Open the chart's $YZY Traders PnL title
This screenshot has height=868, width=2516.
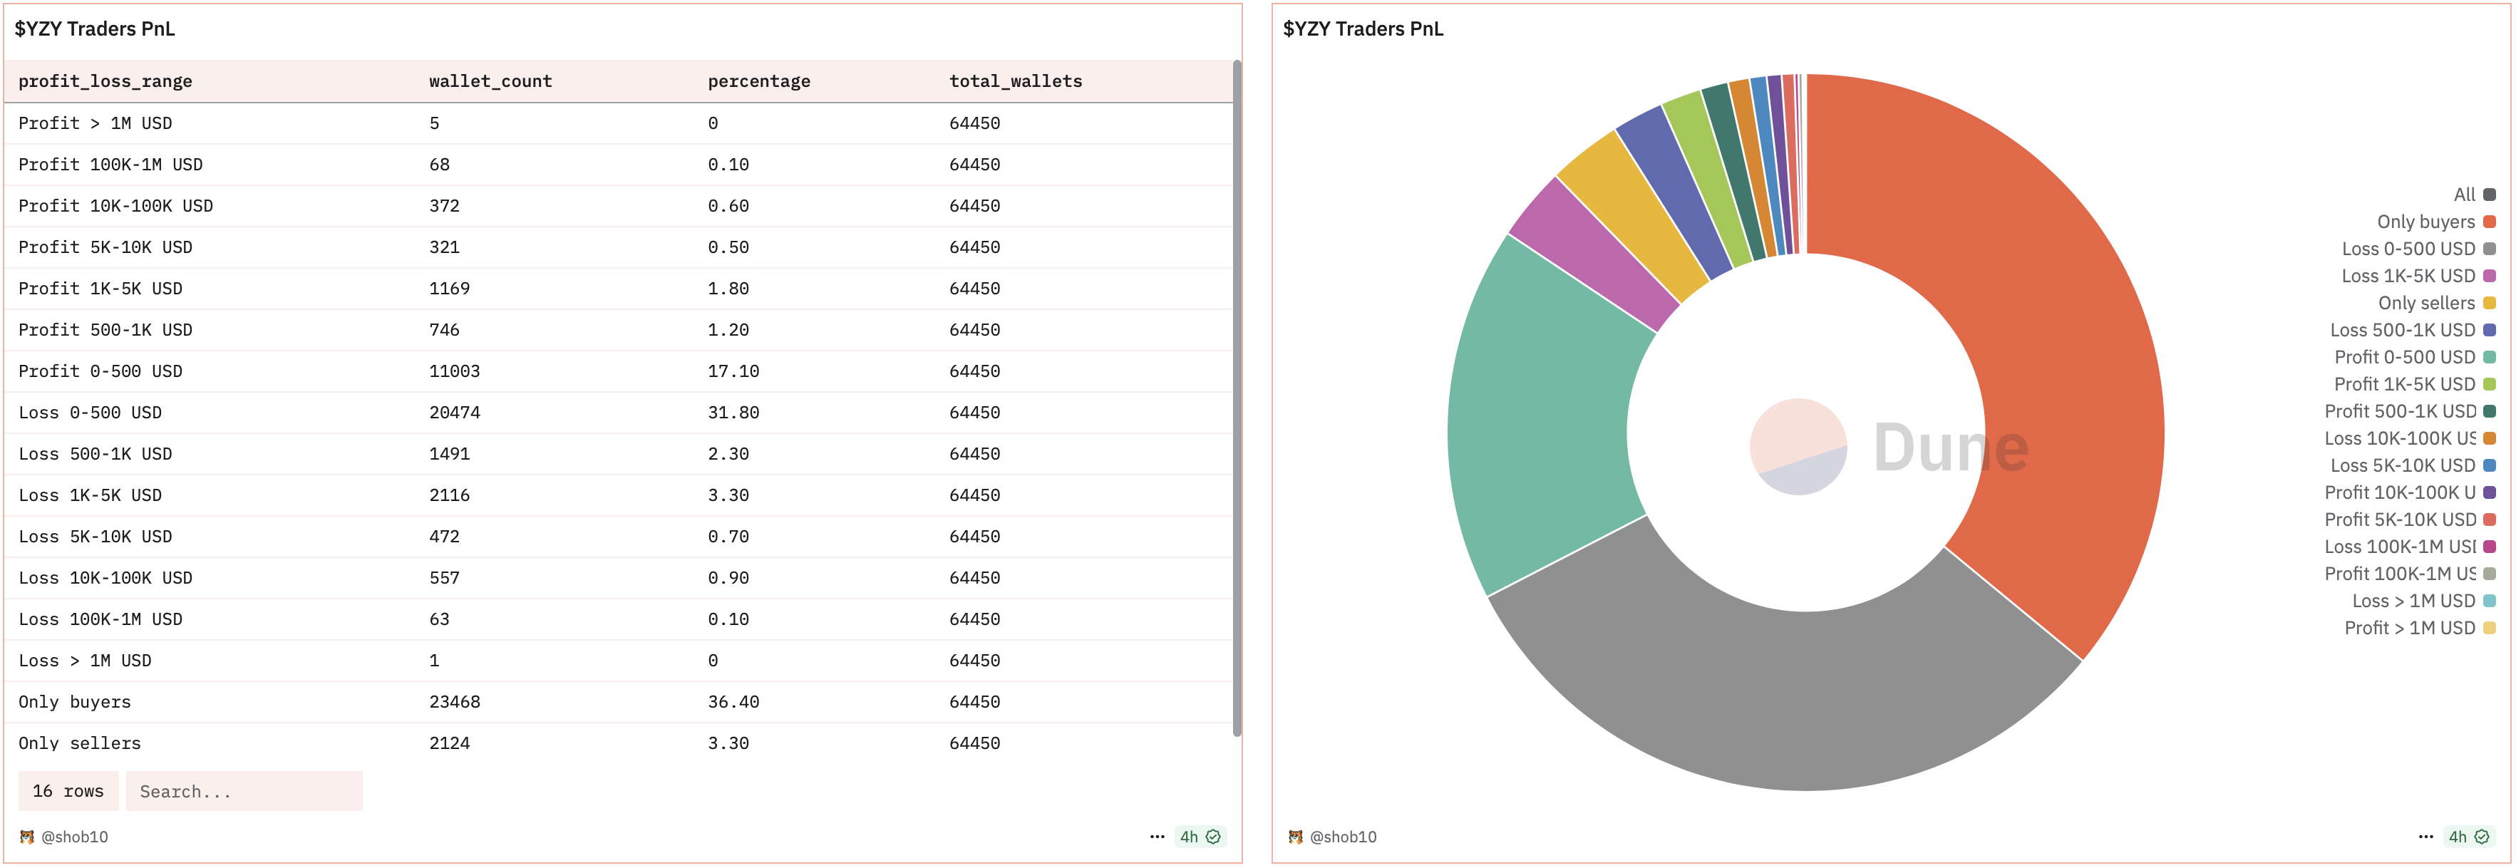click(x=1363, y=29)
